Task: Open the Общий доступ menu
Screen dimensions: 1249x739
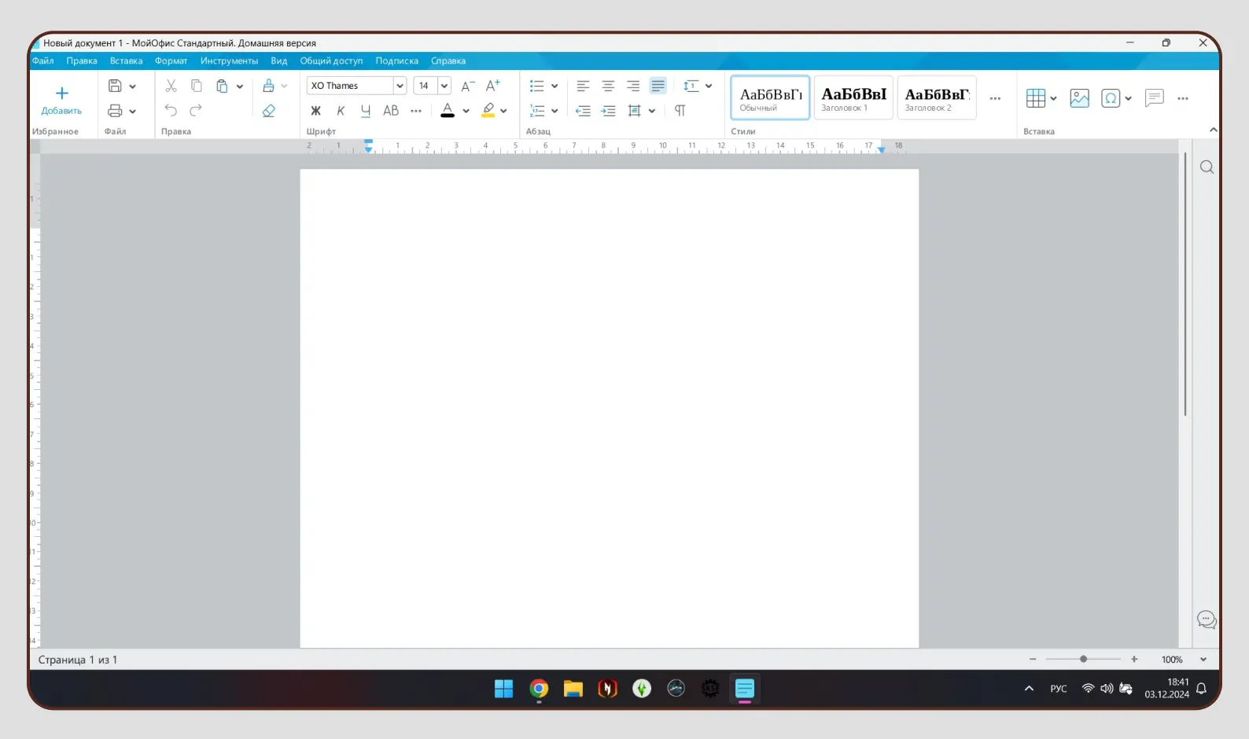Action: 331,61
